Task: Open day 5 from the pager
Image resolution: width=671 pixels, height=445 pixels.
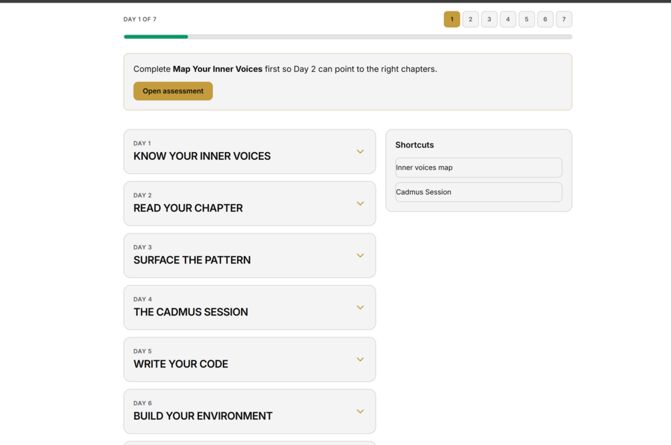Action: (527, 19)
